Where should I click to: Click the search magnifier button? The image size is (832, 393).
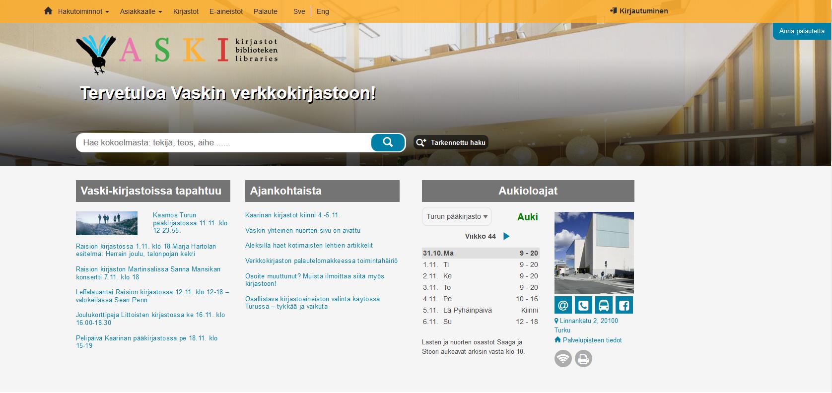(388, 142)
